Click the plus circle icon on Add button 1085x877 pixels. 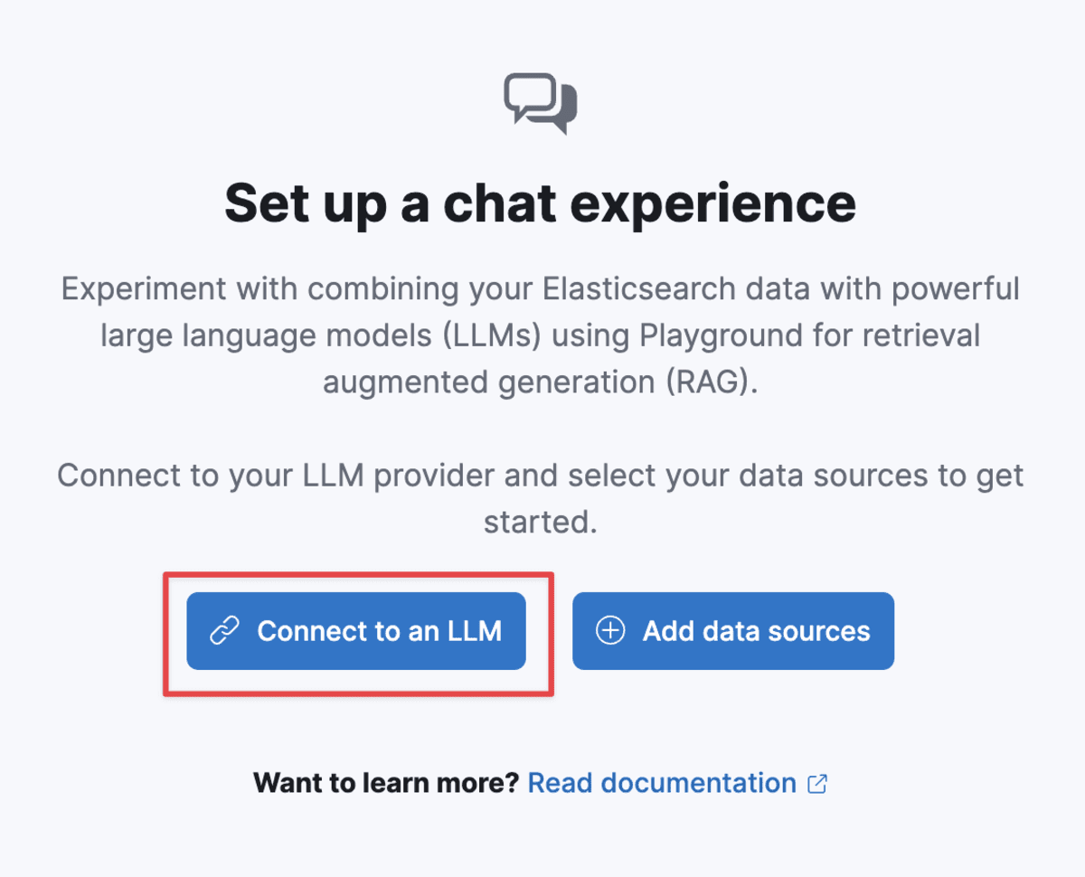point(610,631)
